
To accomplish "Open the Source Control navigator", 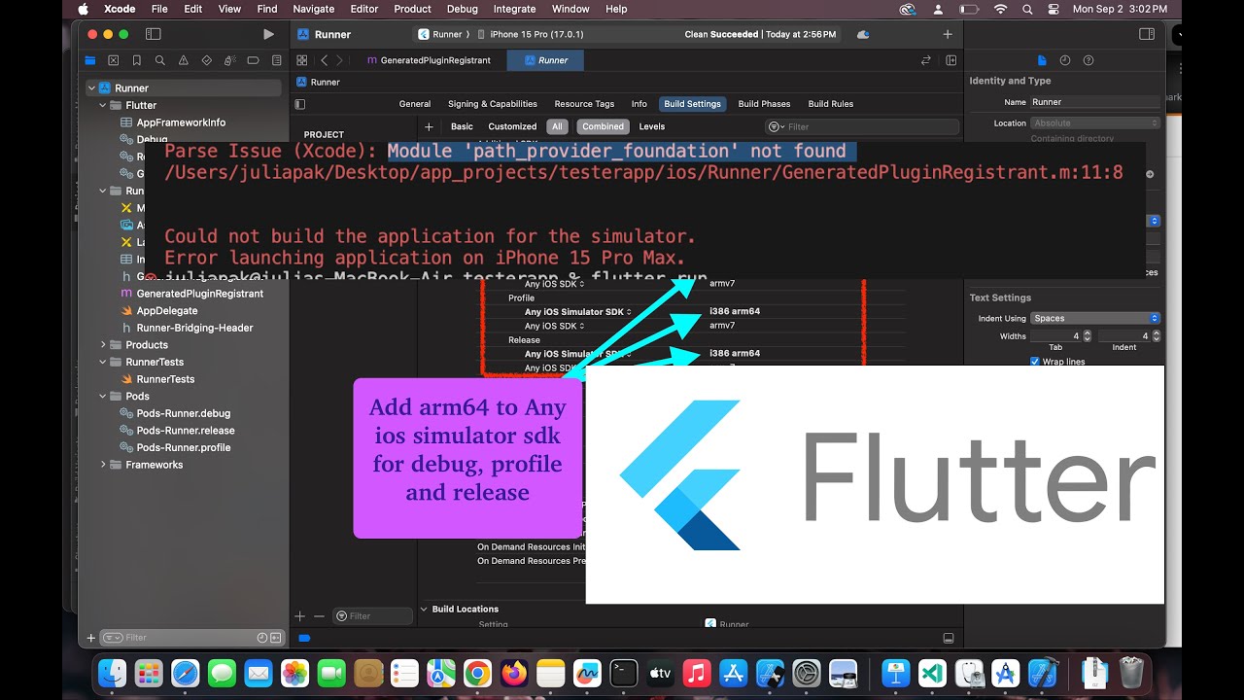I will tap(114, 60).
